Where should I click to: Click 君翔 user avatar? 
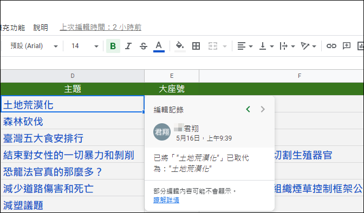click(x=162, y=132)
